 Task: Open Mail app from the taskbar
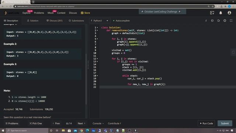point(75,130)
